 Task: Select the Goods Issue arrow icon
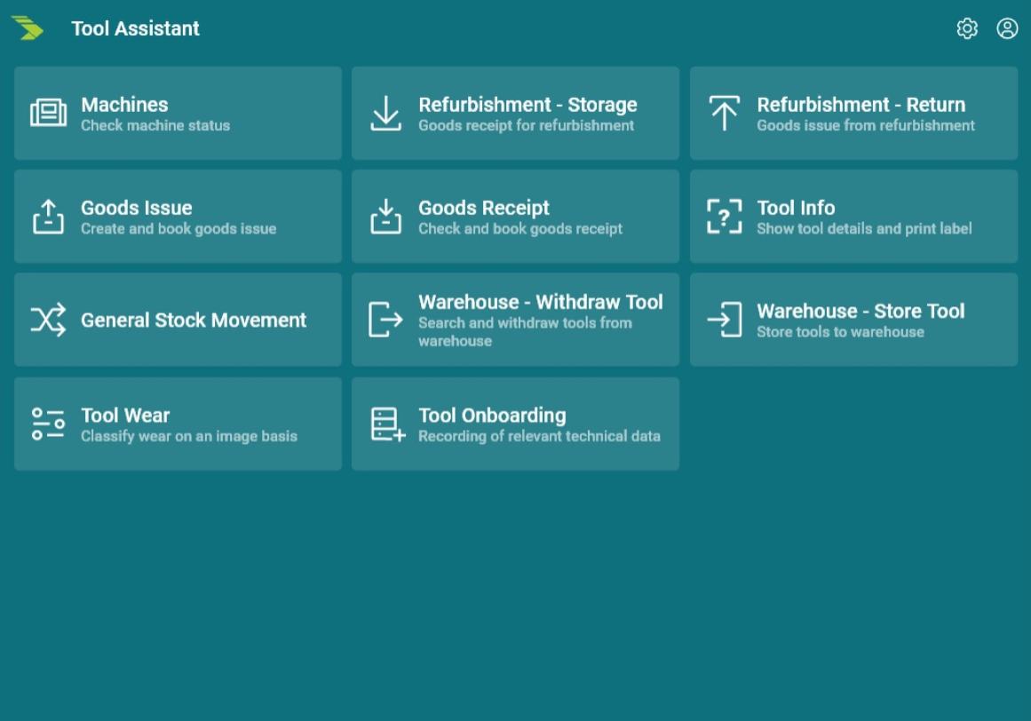click(x=50, y=216)
